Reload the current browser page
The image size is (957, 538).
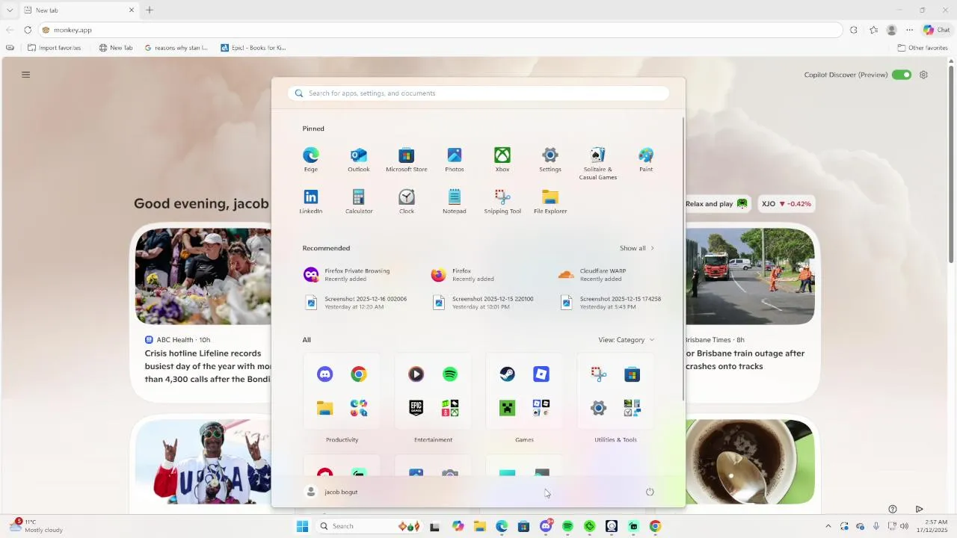click(x=28, y=30)
